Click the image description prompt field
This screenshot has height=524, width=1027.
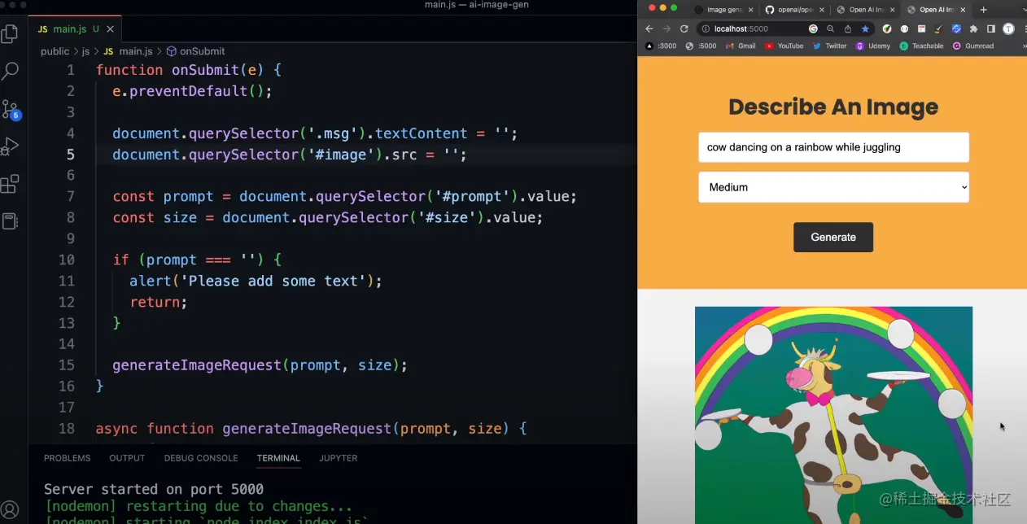coord(833,147)
